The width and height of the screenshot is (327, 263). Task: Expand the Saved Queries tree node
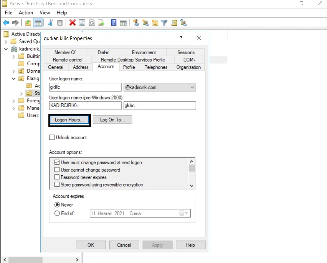pyautogui.click(x=6, y=42)
